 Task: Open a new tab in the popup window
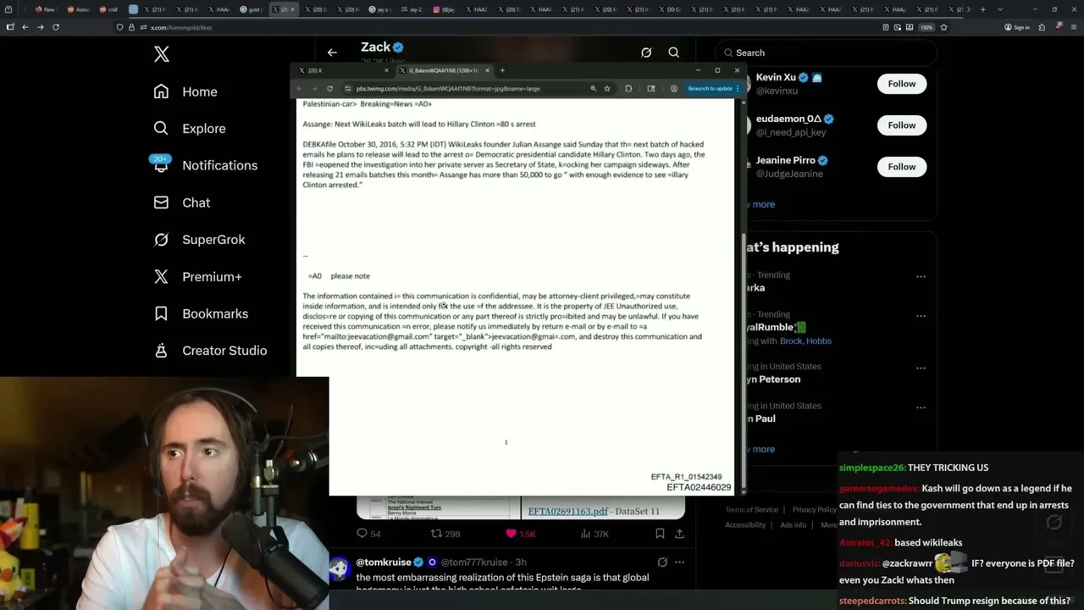pos(502,70)
